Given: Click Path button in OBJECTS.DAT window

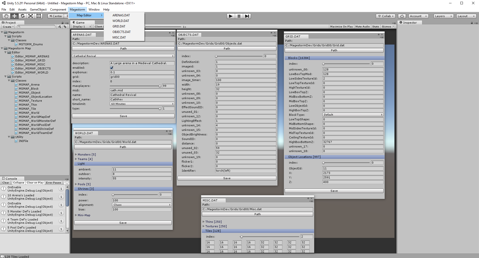Looking at the screenshot, I should pyautogui.click(x=227, y=49).
